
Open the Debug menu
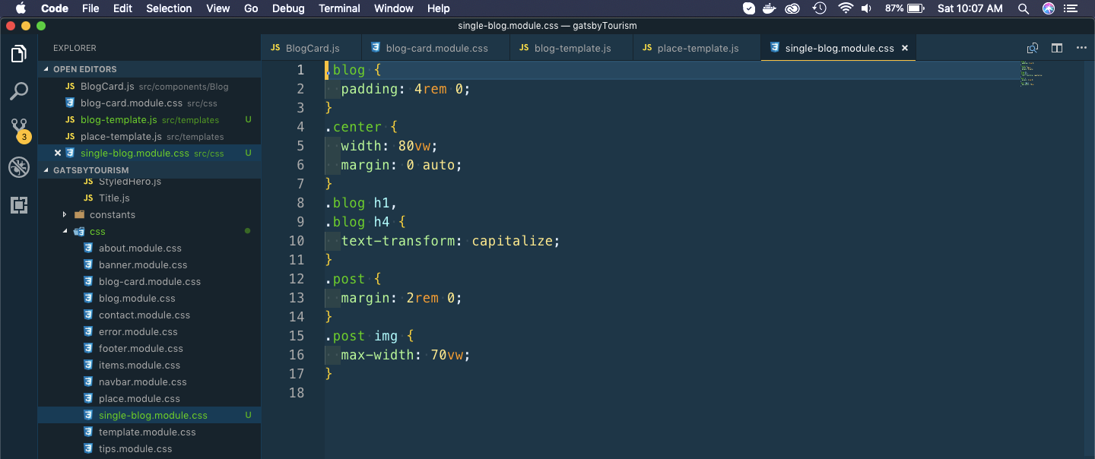[288, 8]
